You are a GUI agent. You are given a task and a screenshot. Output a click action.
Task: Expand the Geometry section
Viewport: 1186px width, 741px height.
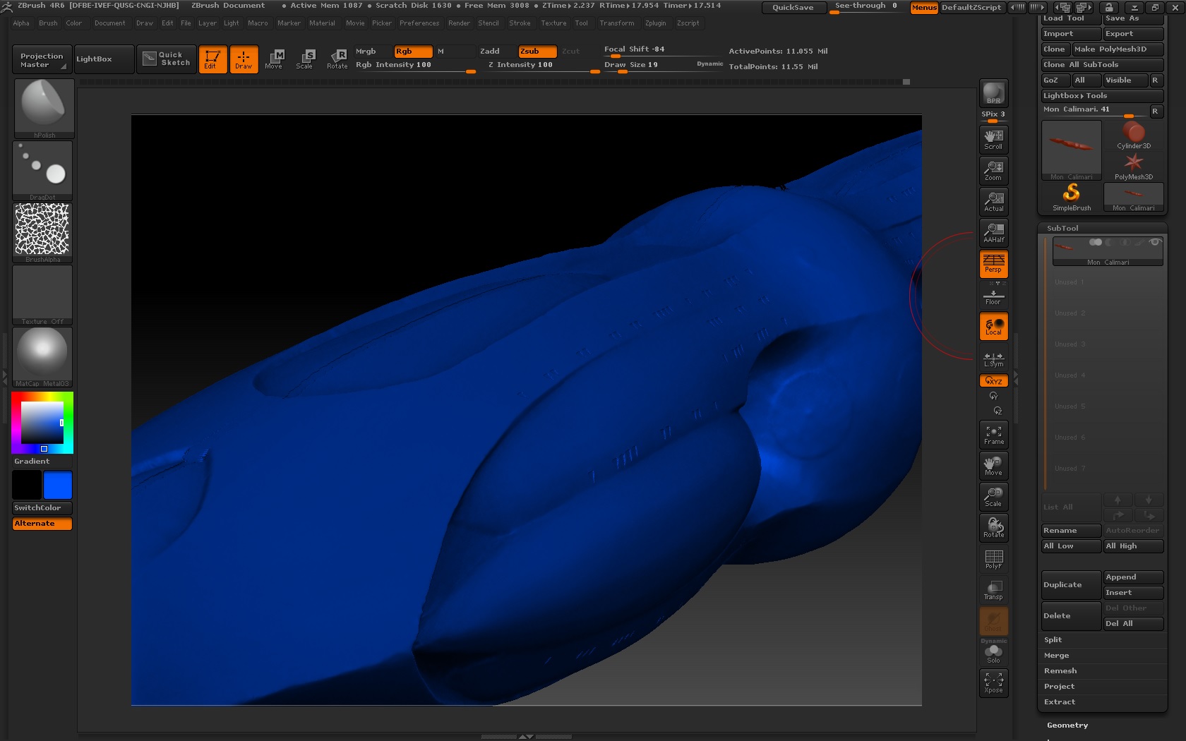pos(1067,725)
